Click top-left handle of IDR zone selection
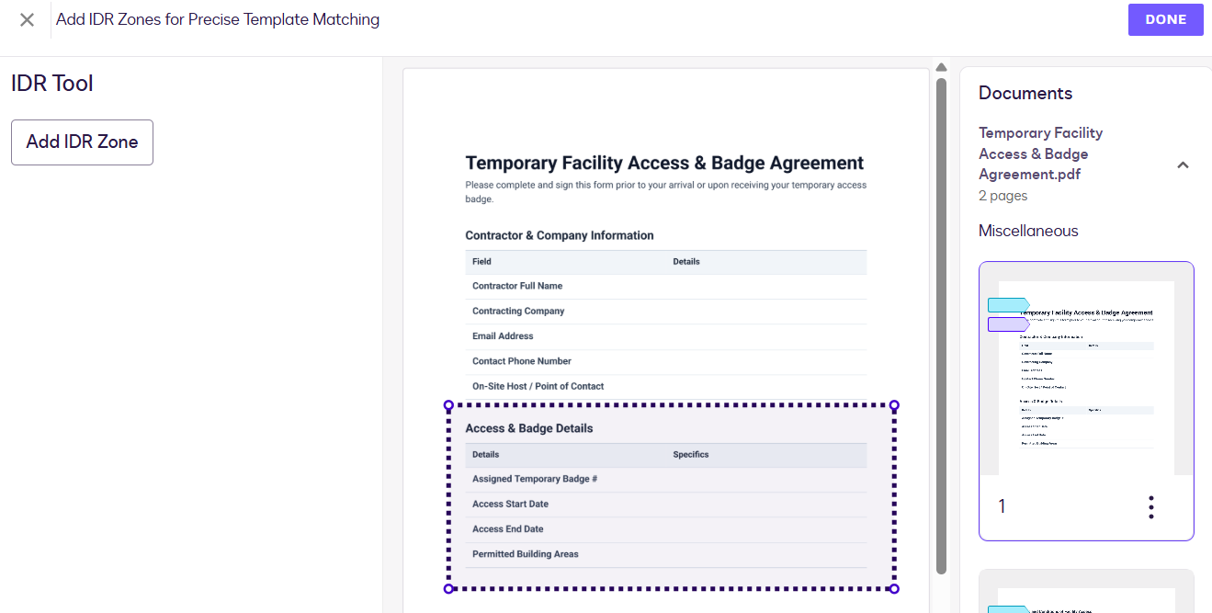 coord(448,405)
